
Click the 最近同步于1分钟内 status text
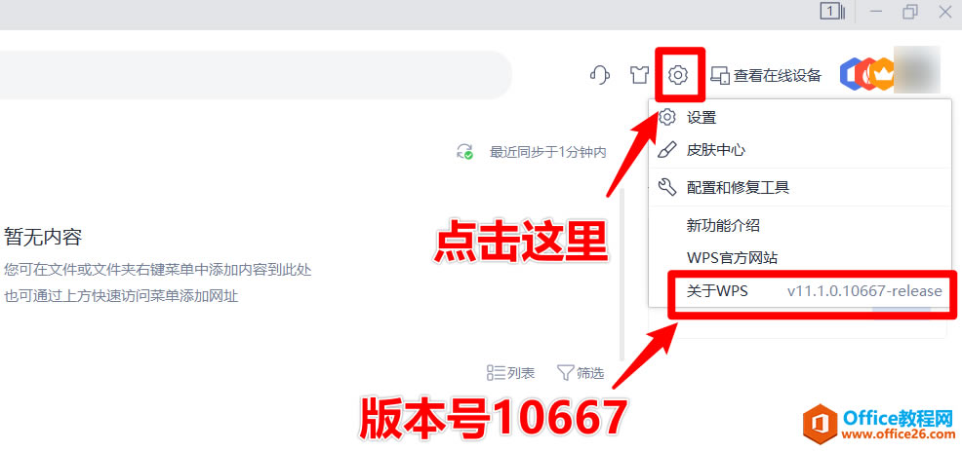(x=548, y=152)
